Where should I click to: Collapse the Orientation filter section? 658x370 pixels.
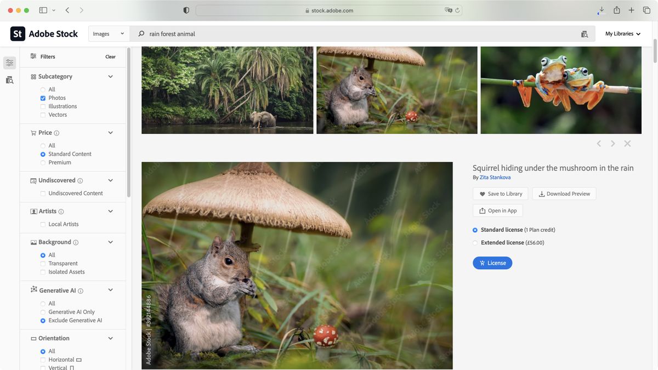click(x=110, y=338)
